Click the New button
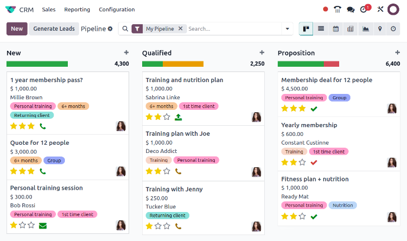Screen dimensions: 407x241 (x=17, y=28)
